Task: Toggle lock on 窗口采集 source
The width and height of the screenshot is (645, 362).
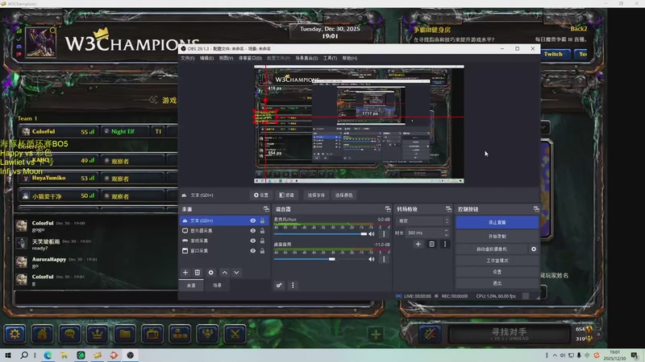Action: [263, 251]
